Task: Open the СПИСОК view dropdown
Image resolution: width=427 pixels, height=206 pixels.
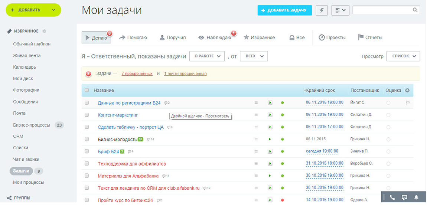Action: 403,56
